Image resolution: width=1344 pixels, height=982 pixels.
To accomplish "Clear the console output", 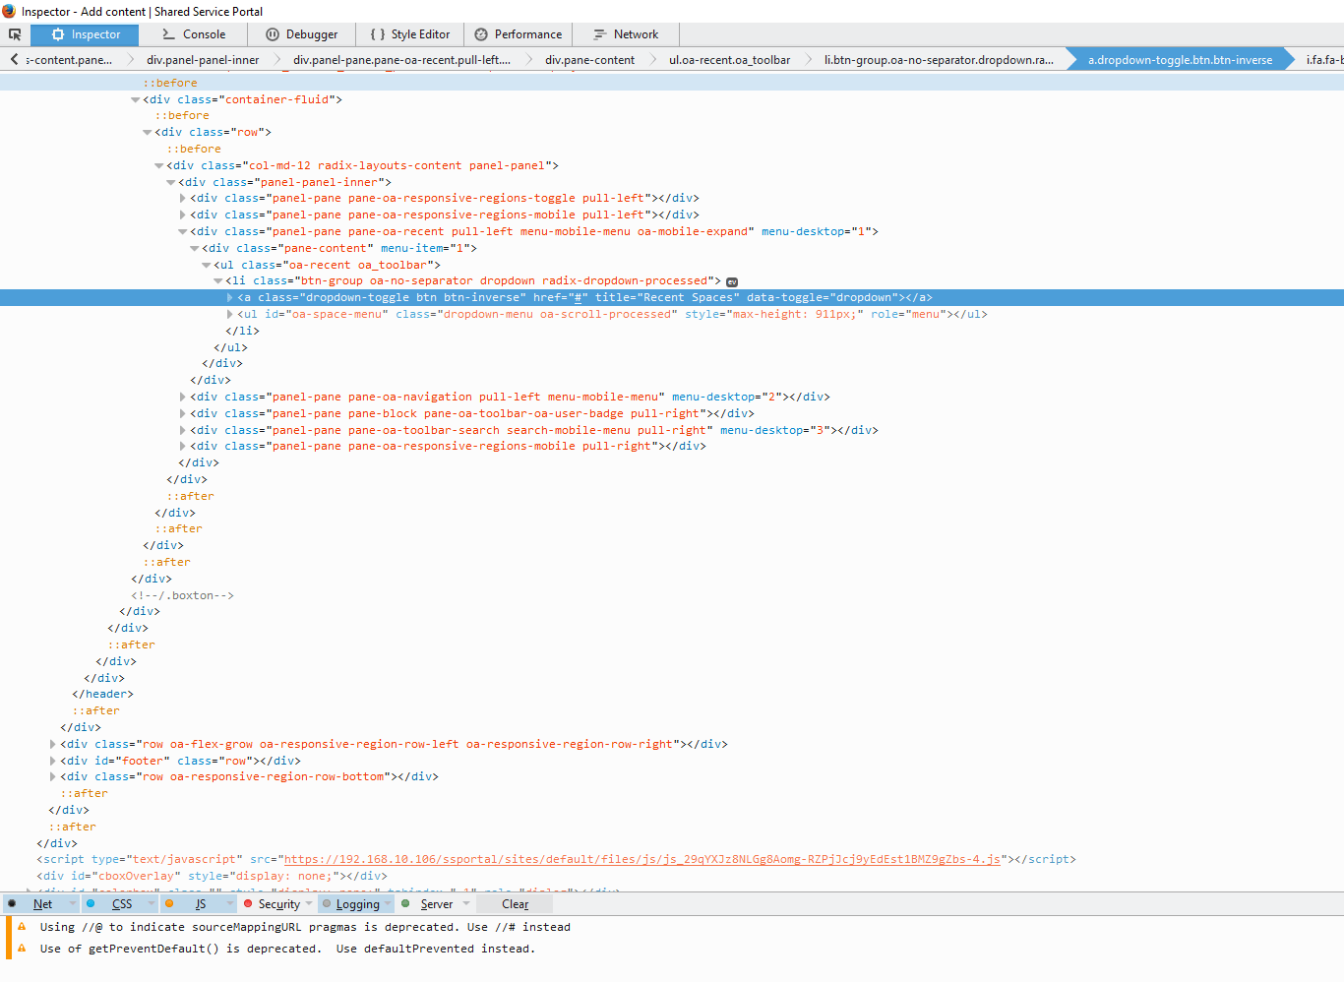I will coord(515,904).
